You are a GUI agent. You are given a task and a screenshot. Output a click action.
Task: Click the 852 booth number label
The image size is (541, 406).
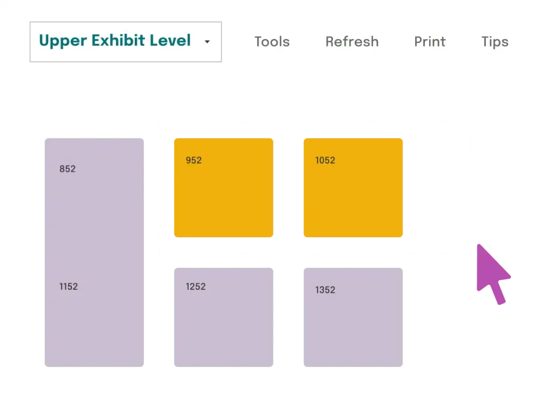pos(67,169)
